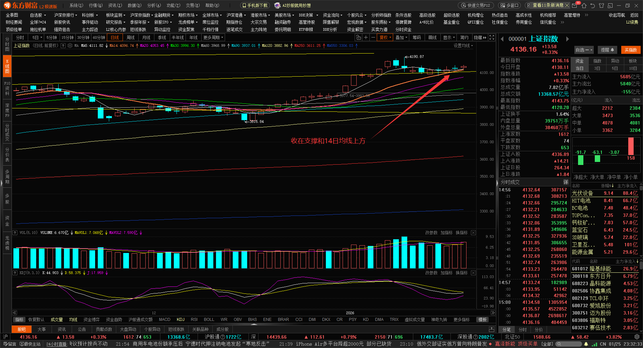Toggle 简约 simple display mode
Image resolution: width=643 pixels, height=348 pixels.
pyautogui.click(x=464, y=37)
